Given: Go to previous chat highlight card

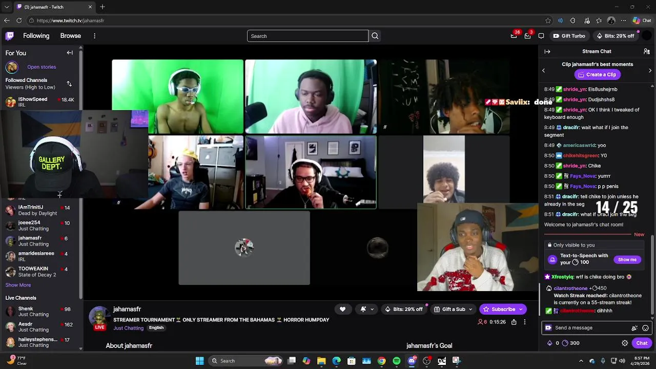Looking at the screenshot, I should coord(544,70).
